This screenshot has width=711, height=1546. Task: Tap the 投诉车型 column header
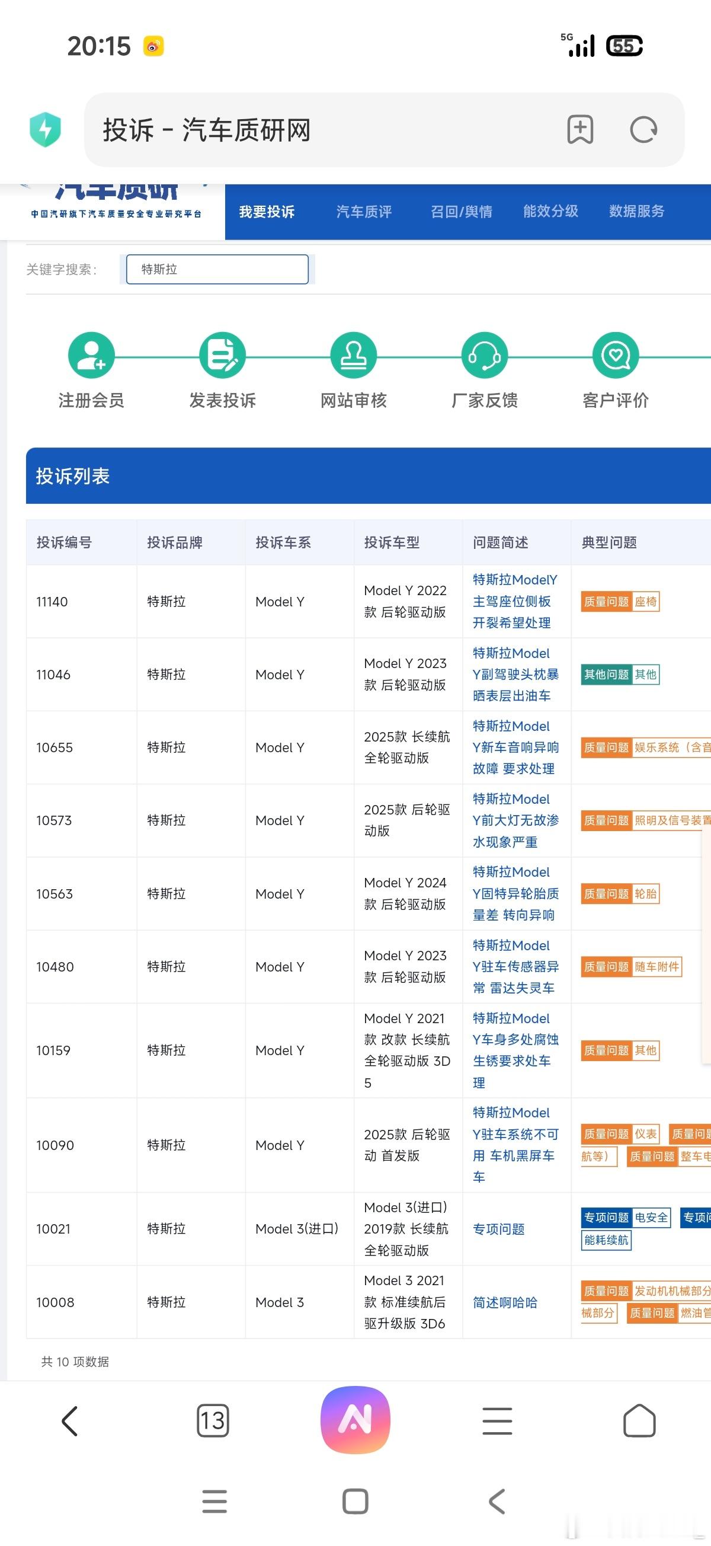click(x=392, y=542)
